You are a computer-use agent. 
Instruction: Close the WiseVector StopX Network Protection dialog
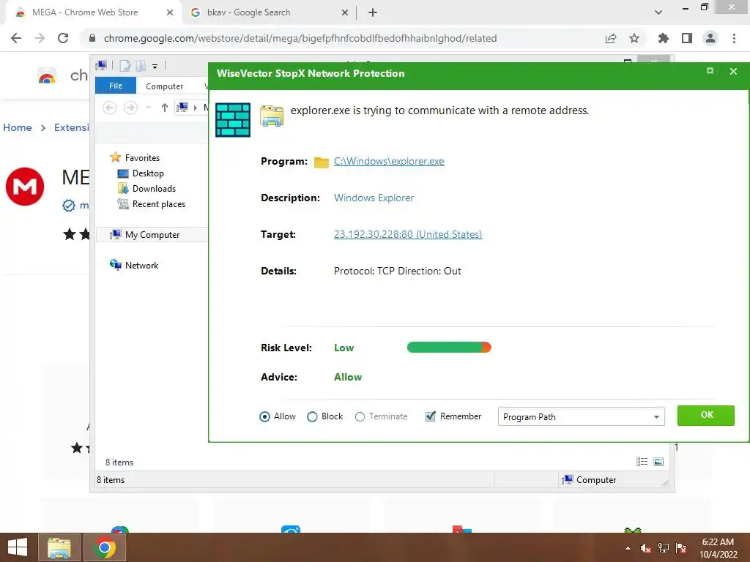pyautogui.click(x=733, y=71)
